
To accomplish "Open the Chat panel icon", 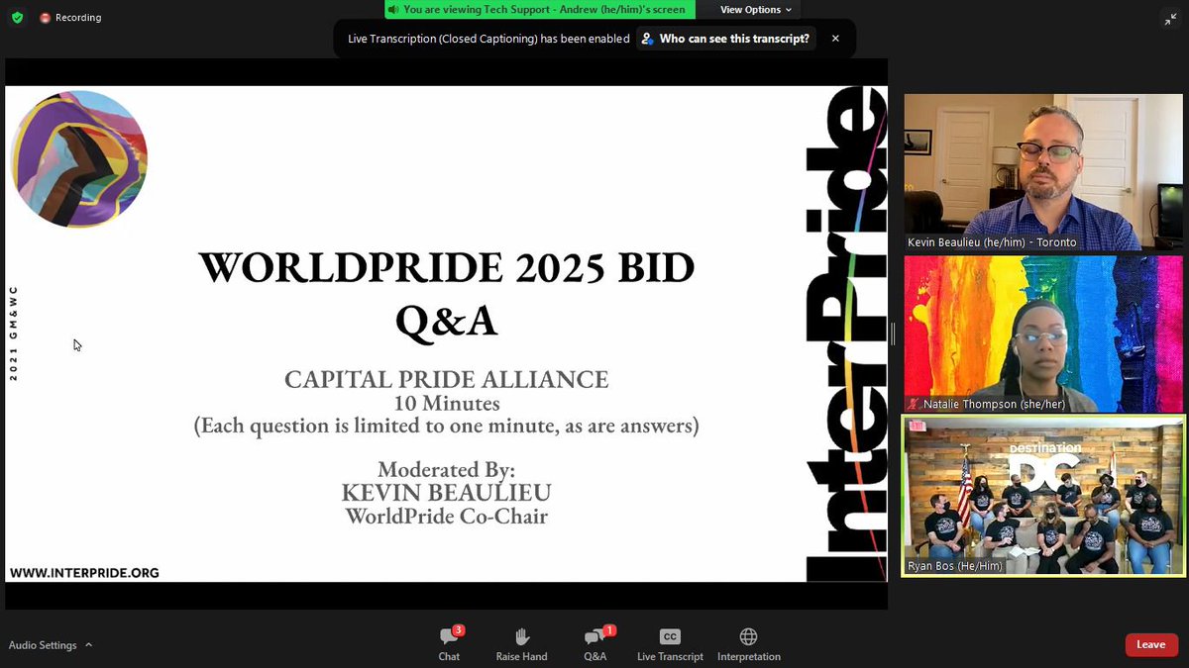I will pos(450,636).
